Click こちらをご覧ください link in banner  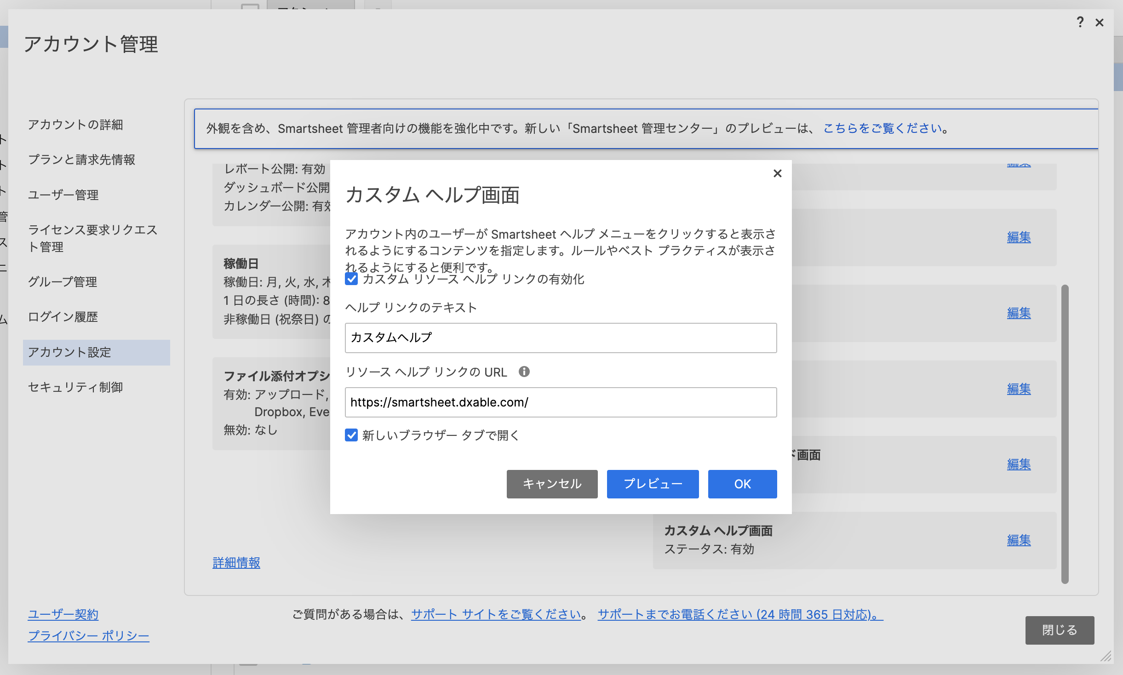pyautogui.click(x=882, y=128)
